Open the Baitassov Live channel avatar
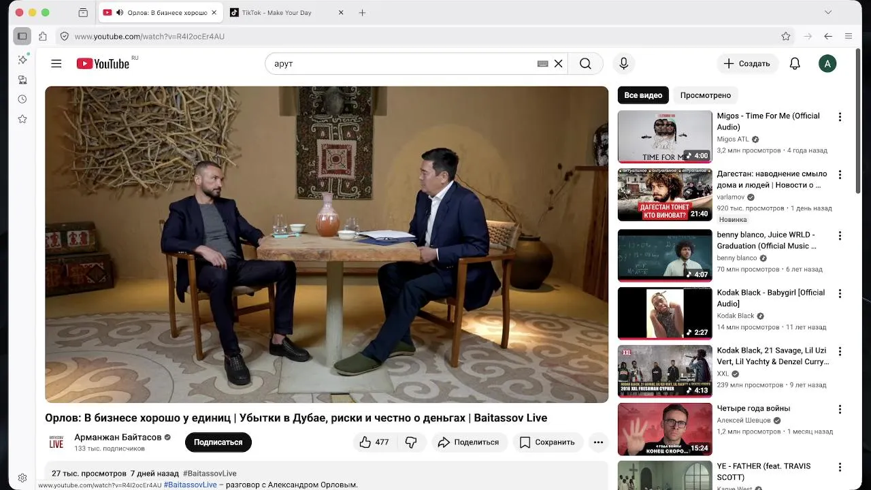Image resolution: width=871 pixels, height=490 pixels. [x=56, y=442]
